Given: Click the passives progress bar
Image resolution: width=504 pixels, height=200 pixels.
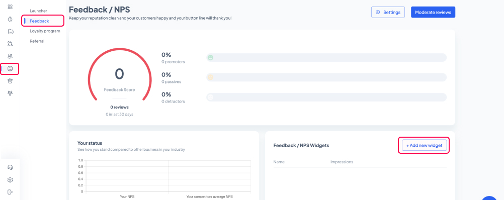Looking at the screenshot, I should click(x=326, y=77).
